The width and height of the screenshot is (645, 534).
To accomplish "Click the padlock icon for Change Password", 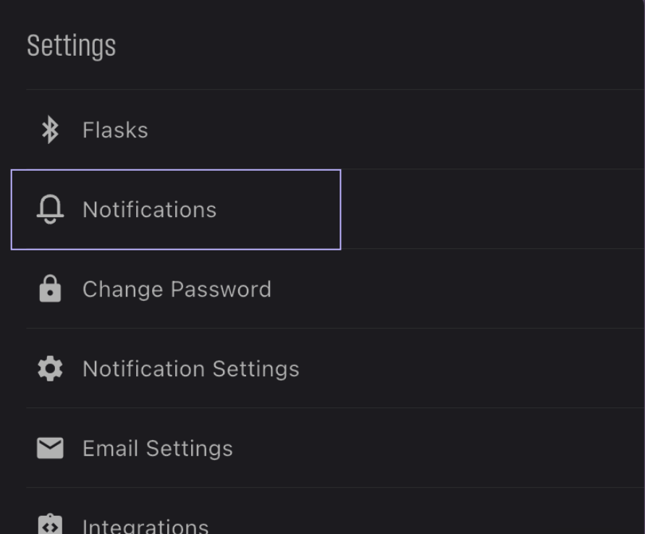I will coord(50,289).
